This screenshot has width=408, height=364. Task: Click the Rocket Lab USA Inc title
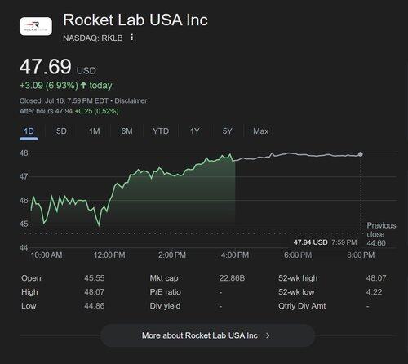135,20
